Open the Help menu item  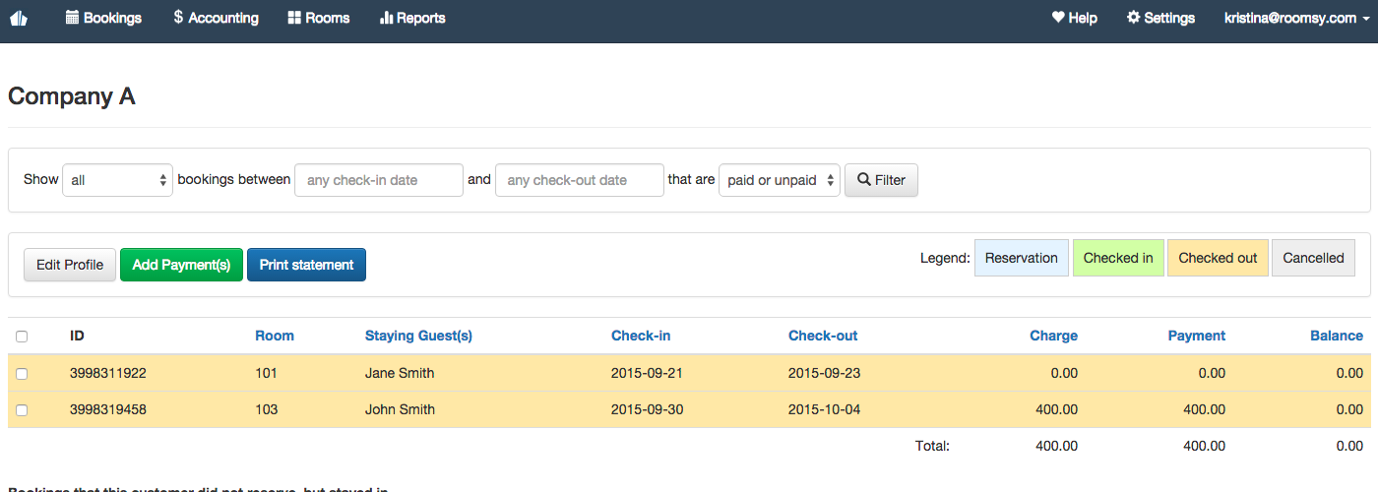pos(1074,18)
